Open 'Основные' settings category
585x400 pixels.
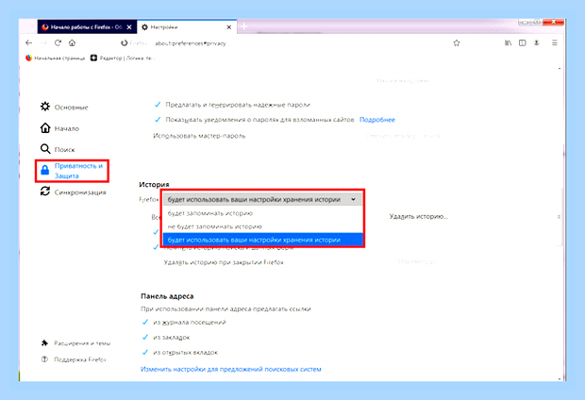pyautogui.click(x=64, y=108)
